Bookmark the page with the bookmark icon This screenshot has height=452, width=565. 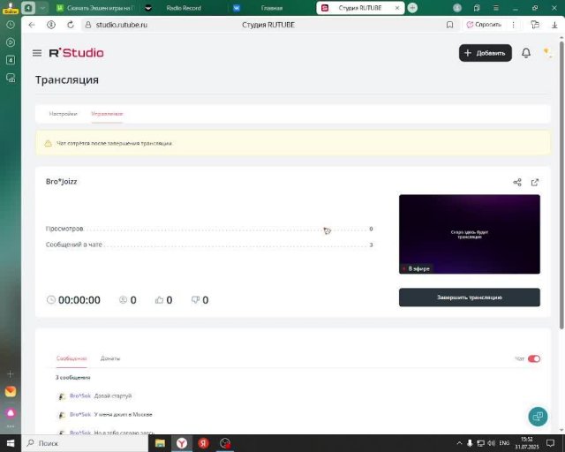coord(449,25)
